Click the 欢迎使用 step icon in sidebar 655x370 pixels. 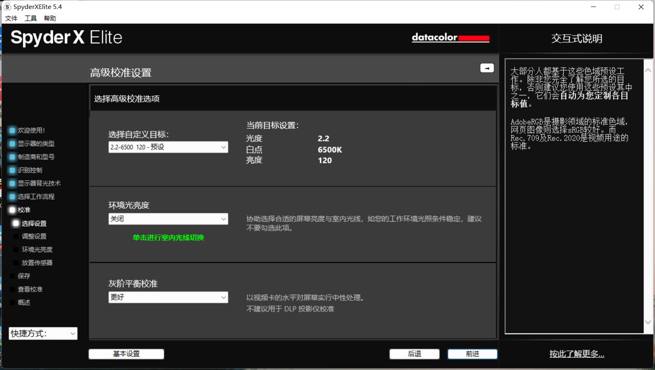point(12,130)
